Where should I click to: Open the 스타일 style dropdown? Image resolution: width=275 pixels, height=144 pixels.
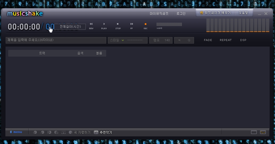tap(128, 40)
